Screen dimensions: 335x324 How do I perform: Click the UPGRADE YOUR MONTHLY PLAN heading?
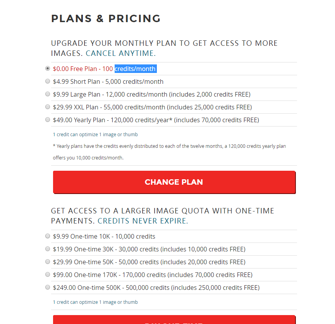coord(164,43)
